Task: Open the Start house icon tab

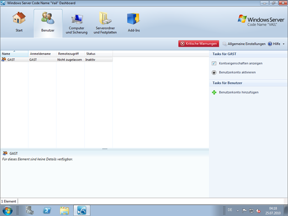Action: coord(19,18)
